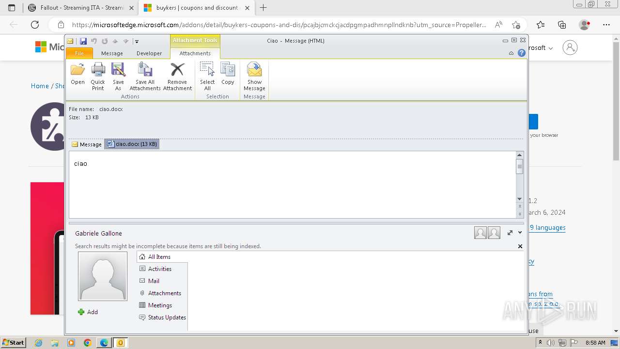Switch to the Developer ribbon tab
This screenshot has height=349, width=620.
(149, 53)
